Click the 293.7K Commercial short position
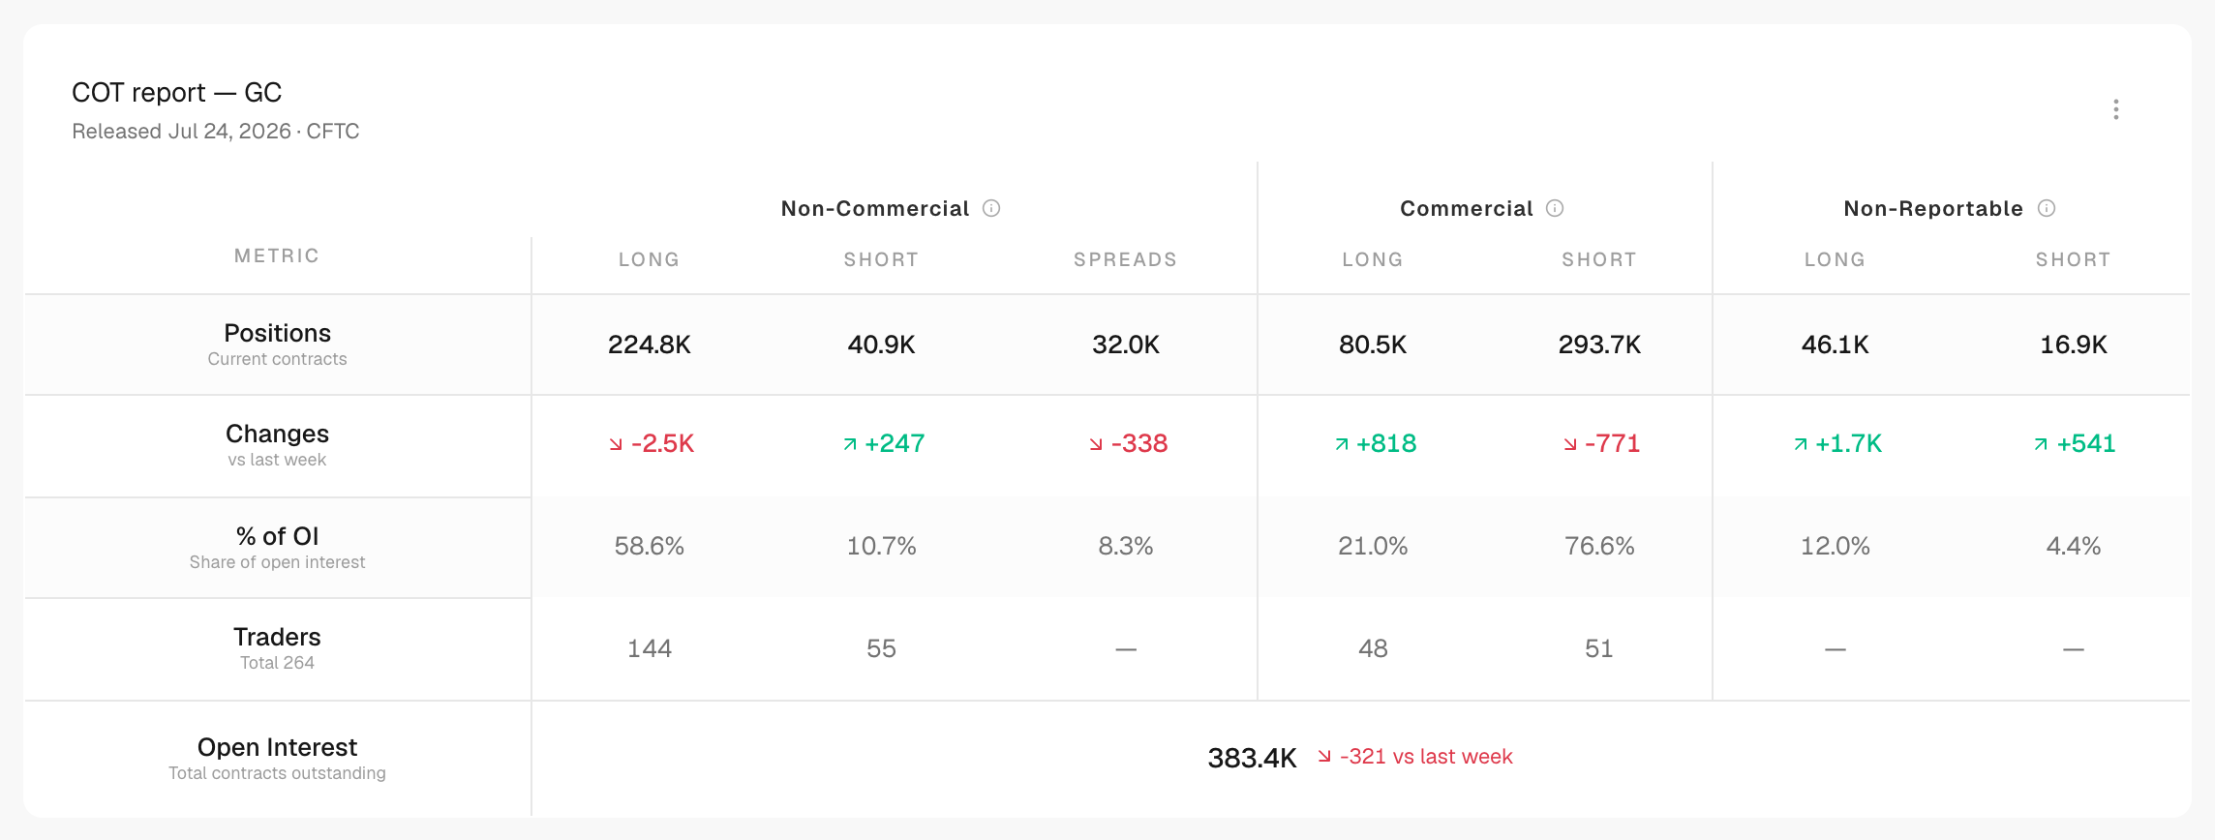 pyautogui.click(x=1599, y=345)
